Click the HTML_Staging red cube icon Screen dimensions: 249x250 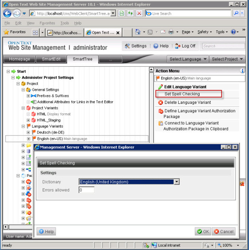(x=34, y=120)
